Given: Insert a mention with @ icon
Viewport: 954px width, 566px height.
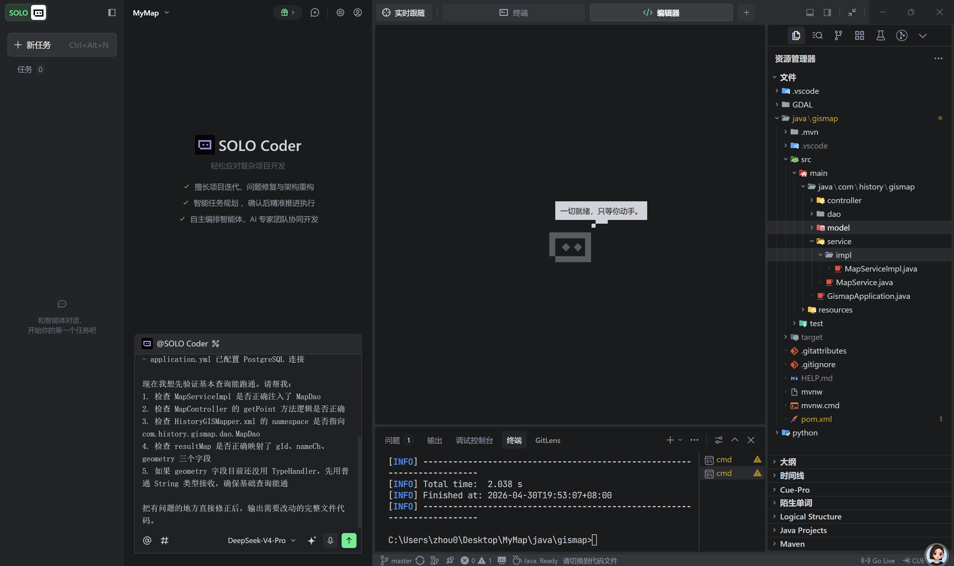Looking at the screenshot, I should tap(147, 541).
